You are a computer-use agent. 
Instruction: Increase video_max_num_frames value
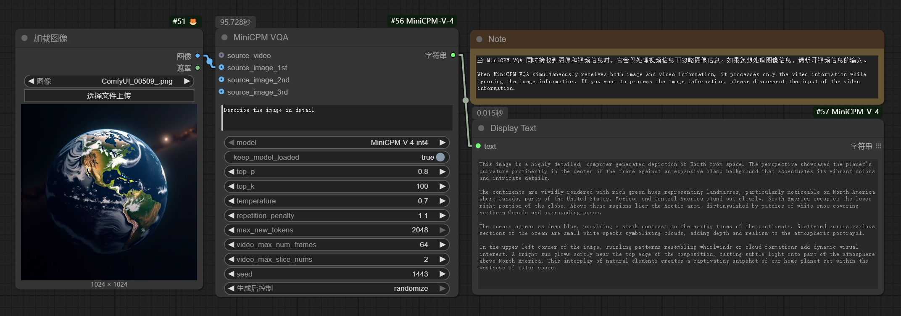443,245
